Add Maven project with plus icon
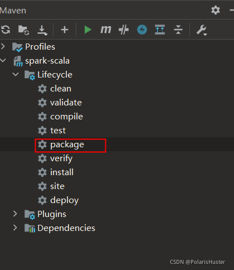234x270 pixels. (x=65, y=30)
